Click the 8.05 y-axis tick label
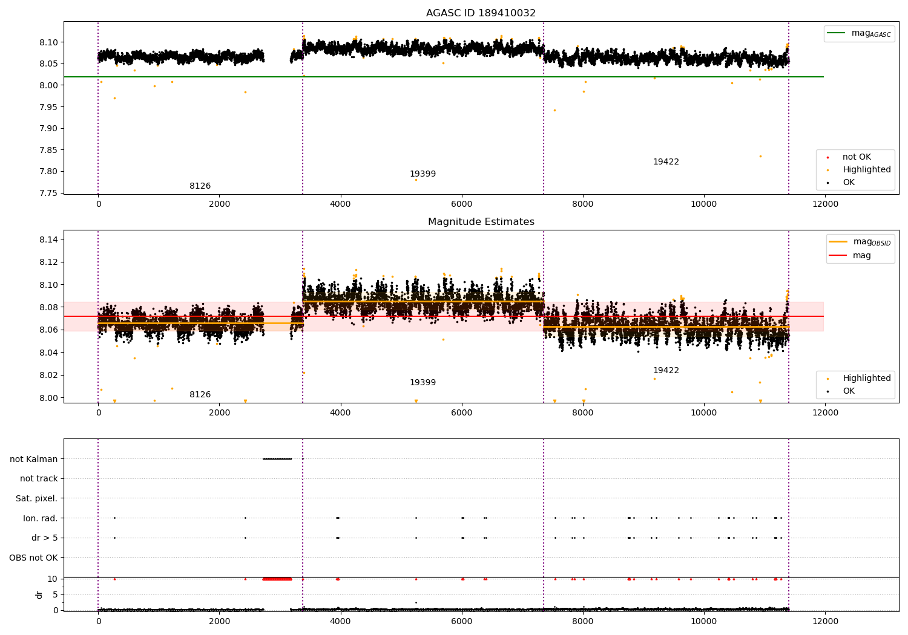This screenshot has width=908, height=635. click(x=48, y=64)
